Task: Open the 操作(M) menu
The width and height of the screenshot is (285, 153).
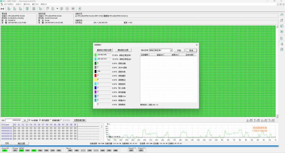Action: pos(27,4)
